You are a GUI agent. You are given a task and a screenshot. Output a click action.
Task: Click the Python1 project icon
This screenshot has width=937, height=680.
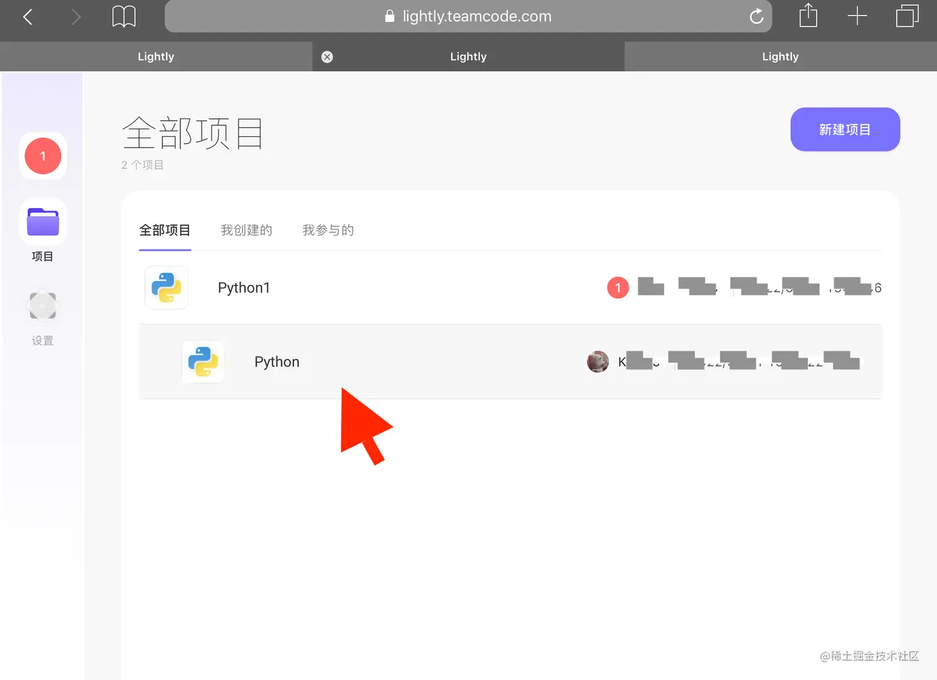166,287
